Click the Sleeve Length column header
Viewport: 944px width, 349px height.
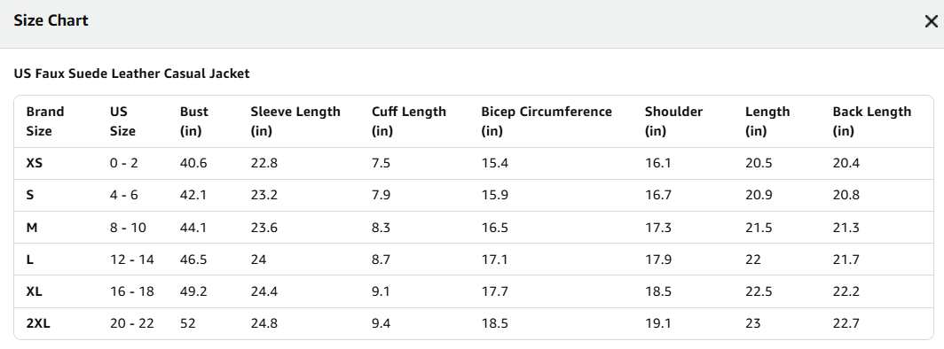click(295, 121)
